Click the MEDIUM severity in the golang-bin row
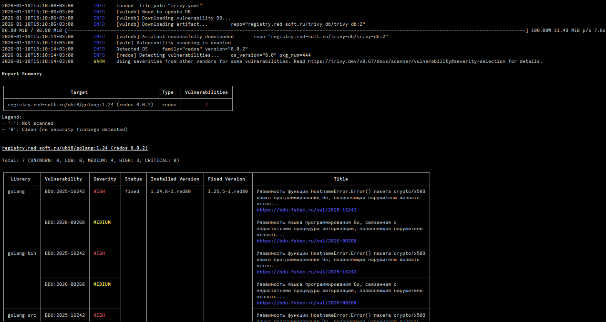606x322 pixels. pyautogui.click(x=102, y=284)
